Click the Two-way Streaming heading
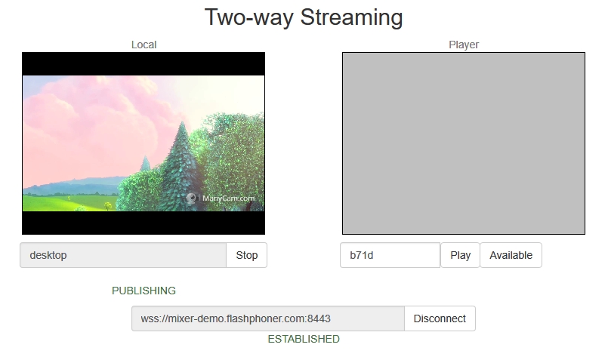 [304, 17]
